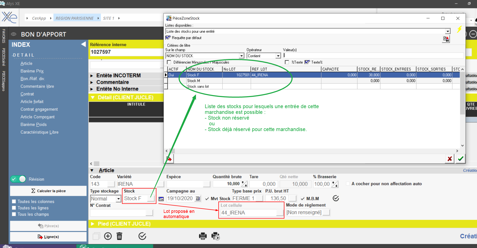The height and width of the screenshot is (248, 477).
Task: Click the circled plus add icon
Action: 108,236
